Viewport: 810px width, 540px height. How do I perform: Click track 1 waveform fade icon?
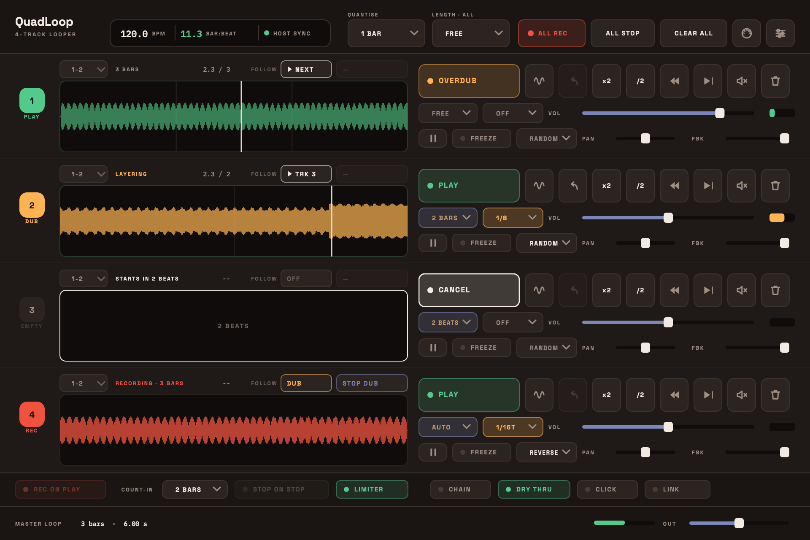[x=539, y=81]
